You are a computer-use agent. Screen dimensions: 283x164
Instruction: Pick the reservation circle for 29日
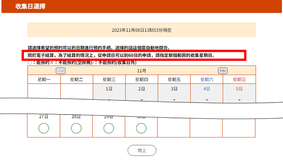pyautogui.click(x=109, y=128)
